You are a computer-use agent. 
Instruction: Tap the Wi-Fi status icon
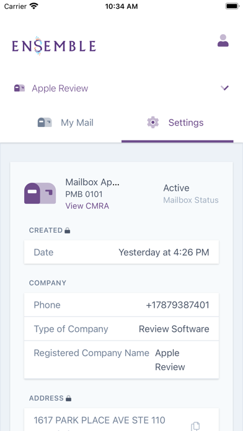pos(34,6)
